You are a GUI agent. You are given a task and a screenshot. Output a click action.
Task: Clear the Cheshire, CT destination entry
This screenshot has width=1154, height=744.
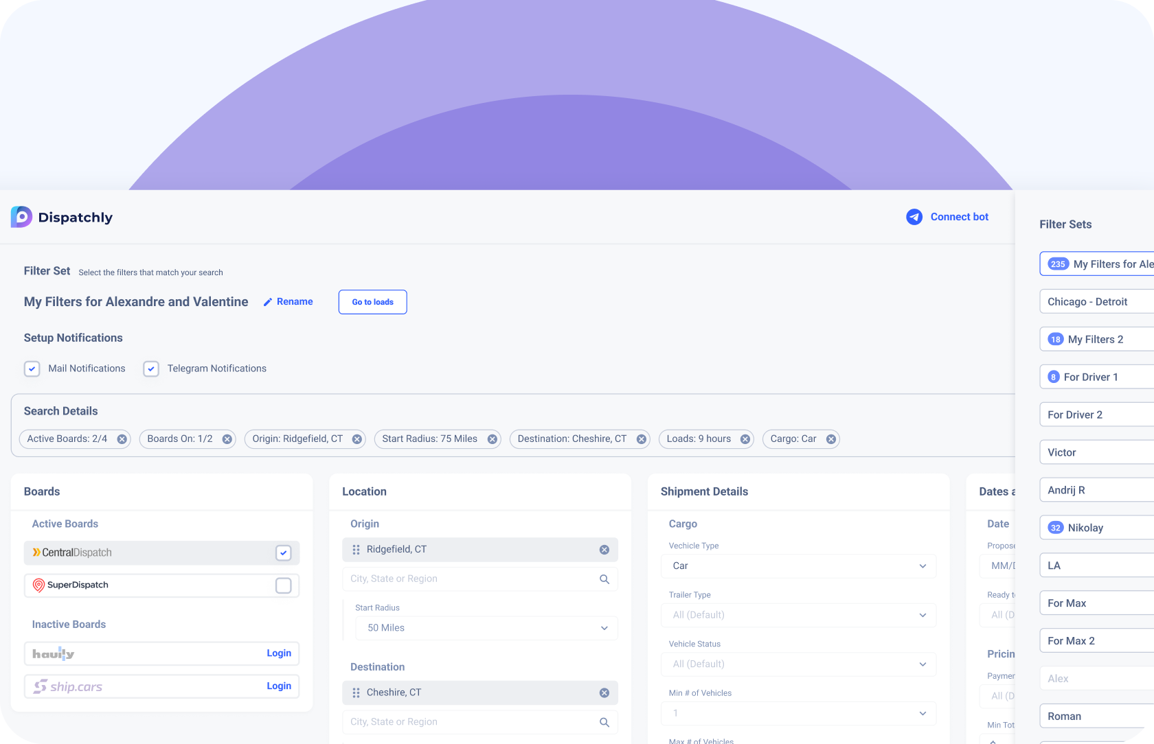pos(604,693)
